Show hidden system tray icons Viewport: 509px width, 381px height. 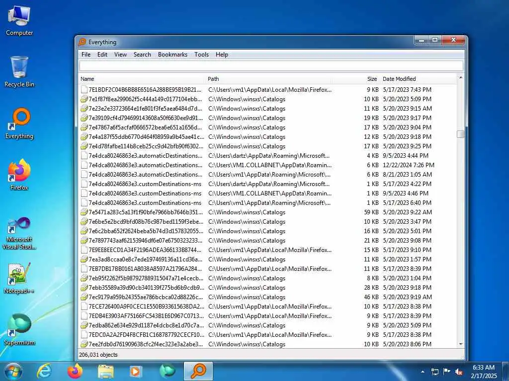coord(423,372)
